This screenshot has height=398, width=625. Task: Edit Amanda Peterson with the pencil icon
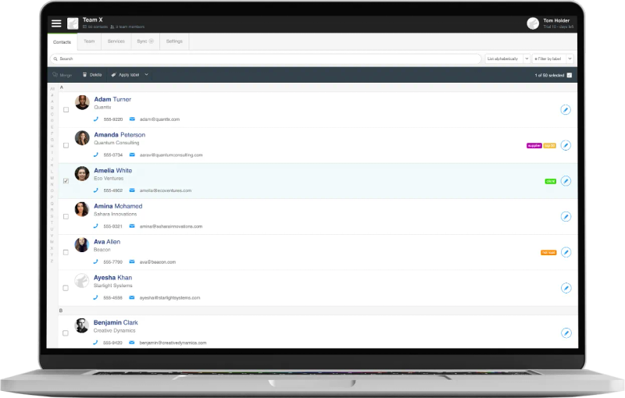tap(566, 145)
